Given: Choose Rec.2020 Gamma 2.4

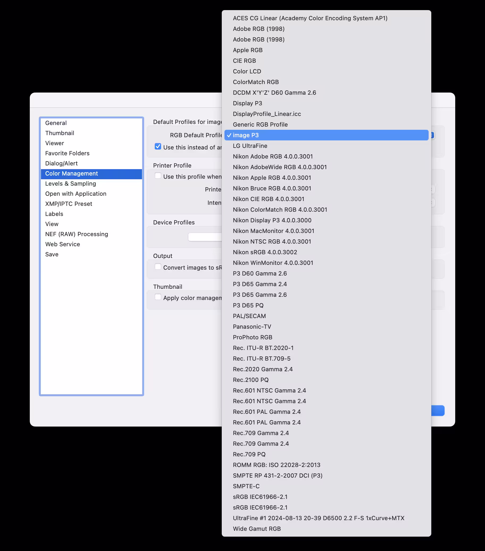Looking at the screenshot, I should tap(326, 370).
